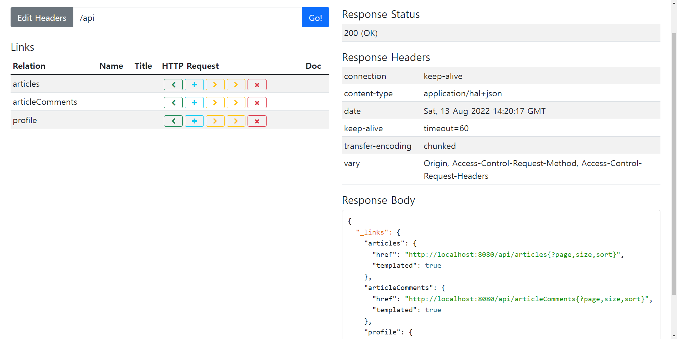Click the PUT button for profile
Viewport: 677px width, 339px height.
(215, 121)
